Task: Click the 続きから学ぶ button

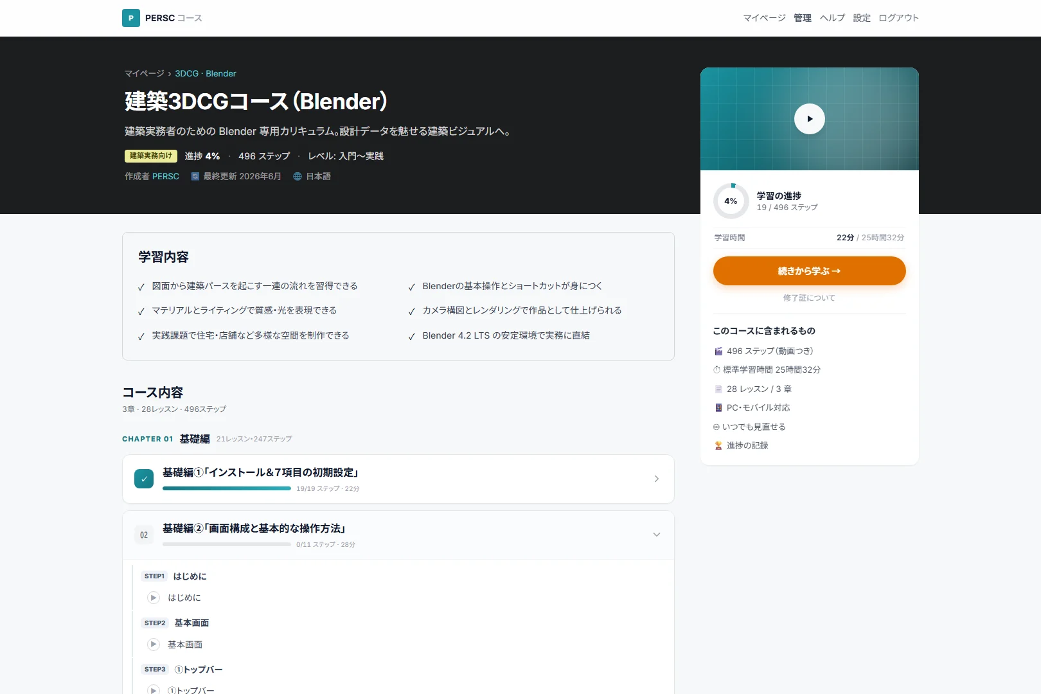Action: [x=810, y=271]
